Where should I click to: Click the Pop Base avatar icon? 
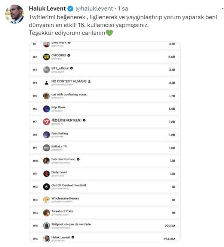[x=47, y=109]
